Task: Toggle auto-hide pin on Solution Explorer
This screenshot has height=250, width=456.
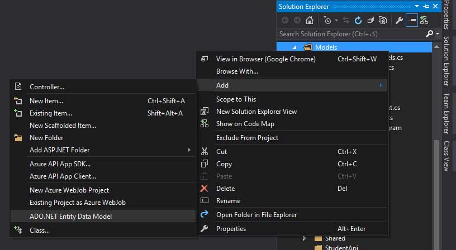Action: tap(427, 6)
